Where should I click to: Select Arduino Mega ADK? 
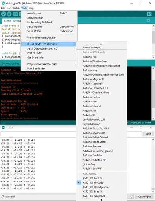(x=102, y=79)
